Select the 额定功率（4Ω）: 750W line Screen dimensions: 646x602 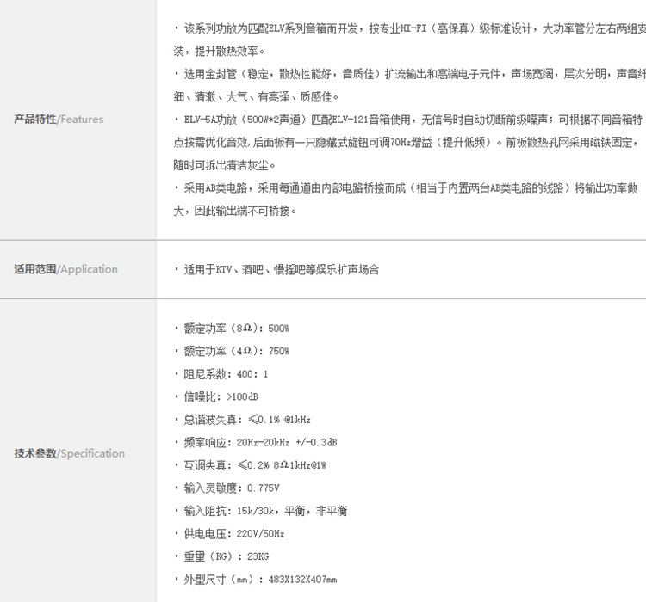pos(236,351)
